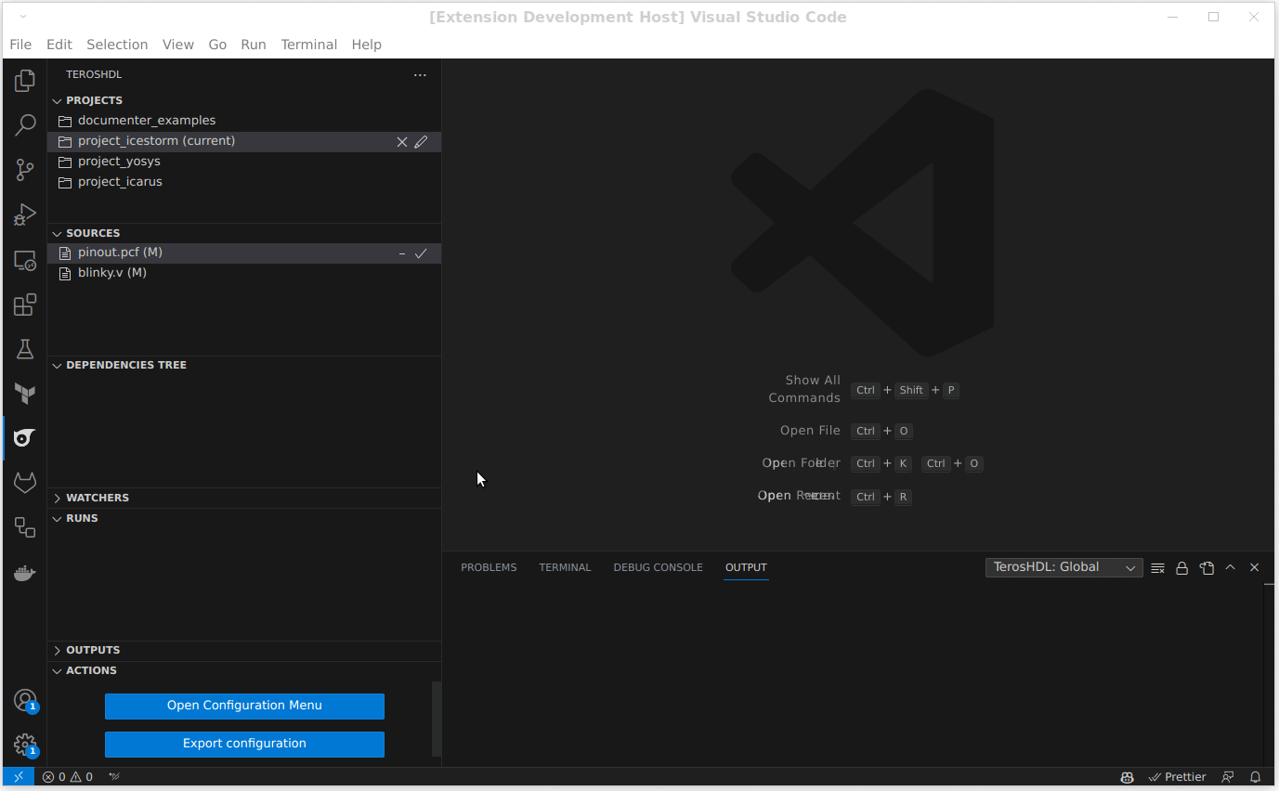
Task: Click the checkmark icon on pinout.pcf
Action: point(421,253)
